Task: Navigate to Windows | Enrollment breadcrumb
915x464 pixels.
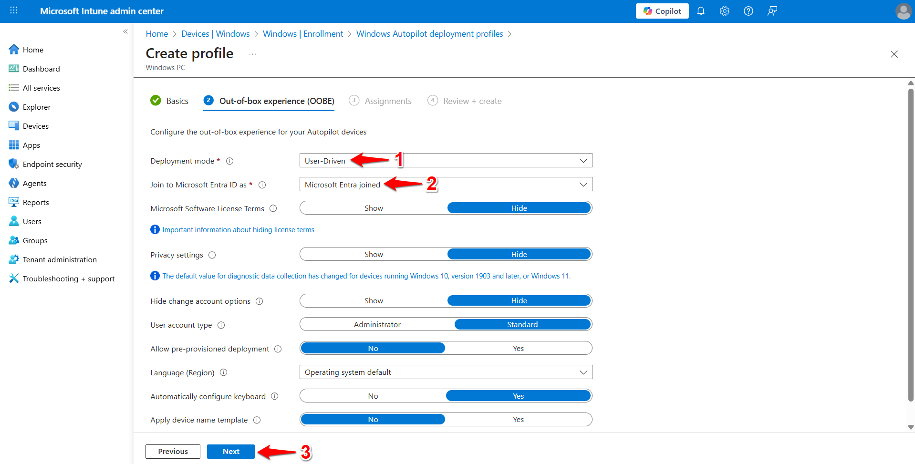Action: (x=303, y=34)
